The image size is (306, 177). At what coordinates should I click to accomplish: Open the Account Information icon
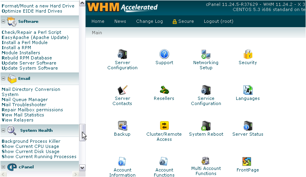pyautogui.click(x=122, y=162)
